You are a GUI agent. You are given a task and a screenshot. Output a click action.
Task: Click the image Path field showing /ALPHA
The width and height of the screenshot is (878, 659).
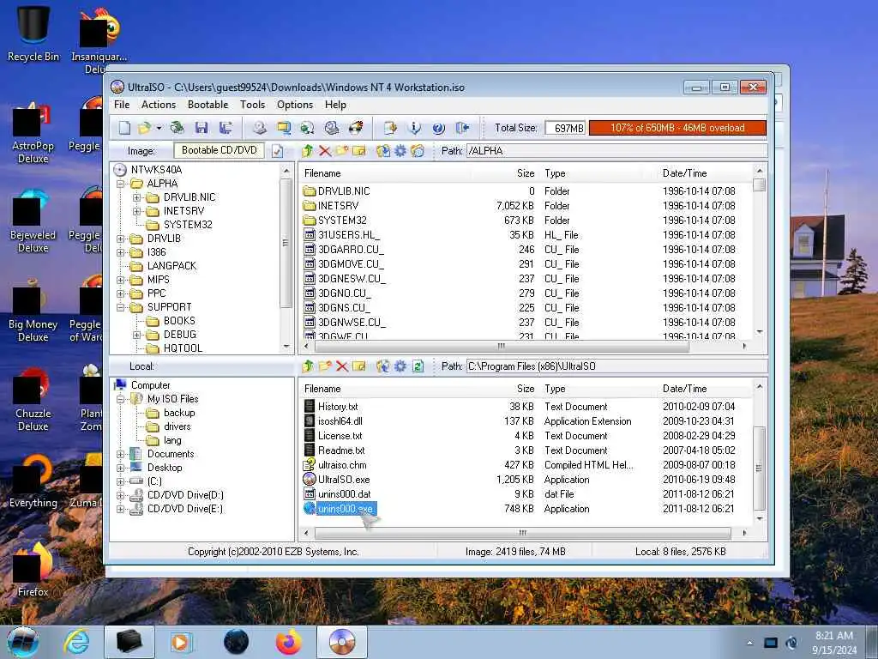pos(616,151)
